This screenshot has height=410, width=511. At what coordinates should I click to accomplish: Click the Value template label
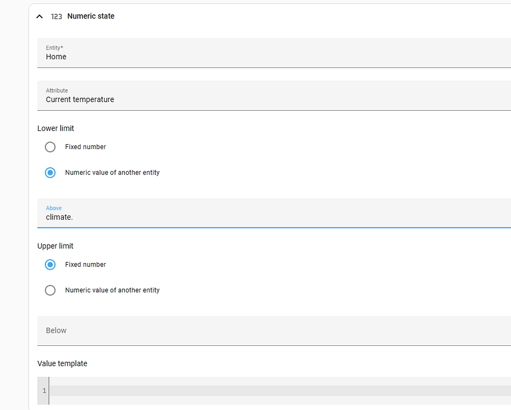click(62, 363)
